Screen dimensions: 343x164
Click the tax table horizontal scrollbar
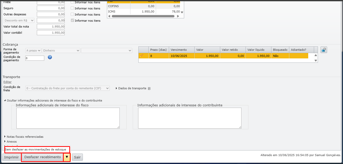click(143, 16)
